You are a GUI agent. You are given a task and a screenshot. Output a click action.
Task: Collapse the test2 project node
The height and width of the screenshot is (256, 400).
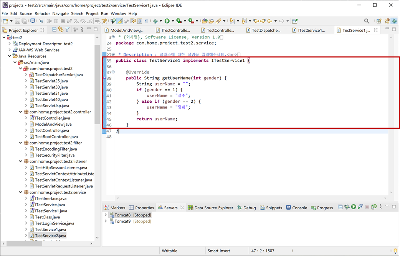tap(4, 38)
